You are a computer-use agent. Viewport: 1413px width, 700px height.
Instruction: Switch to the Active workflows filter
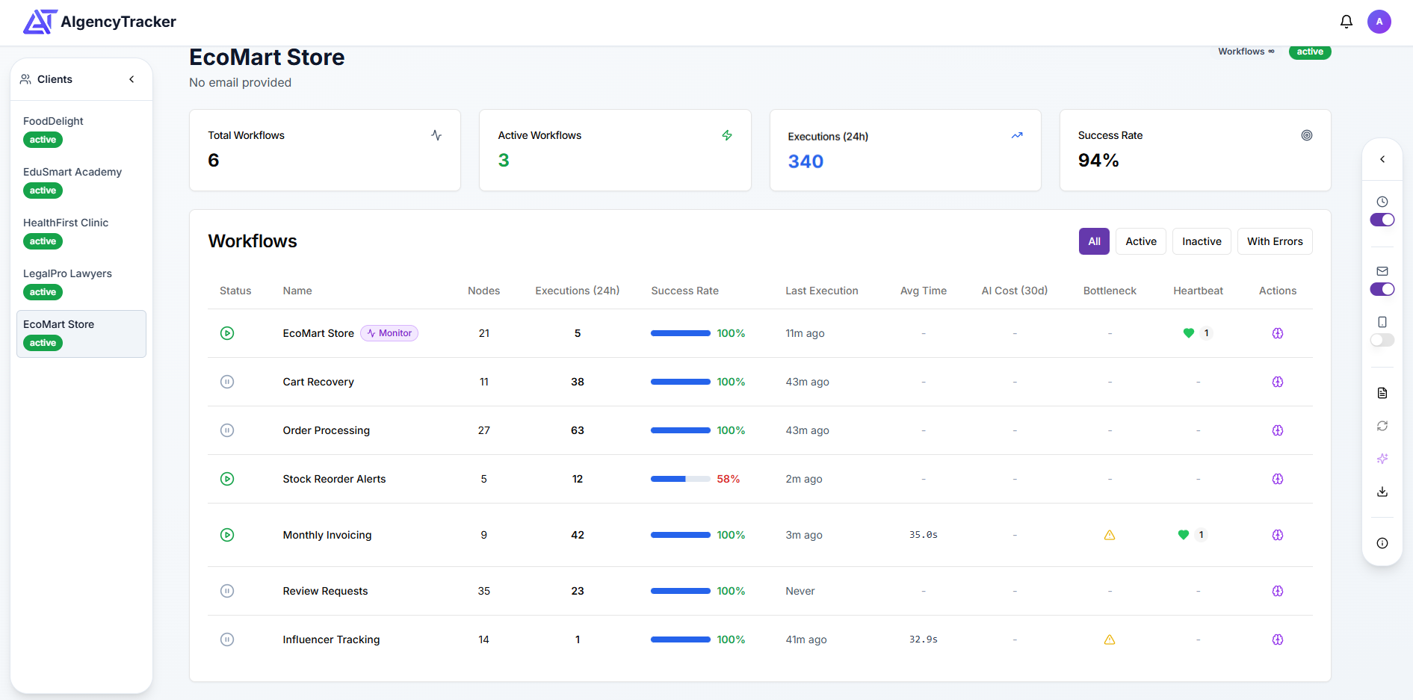1140,241
